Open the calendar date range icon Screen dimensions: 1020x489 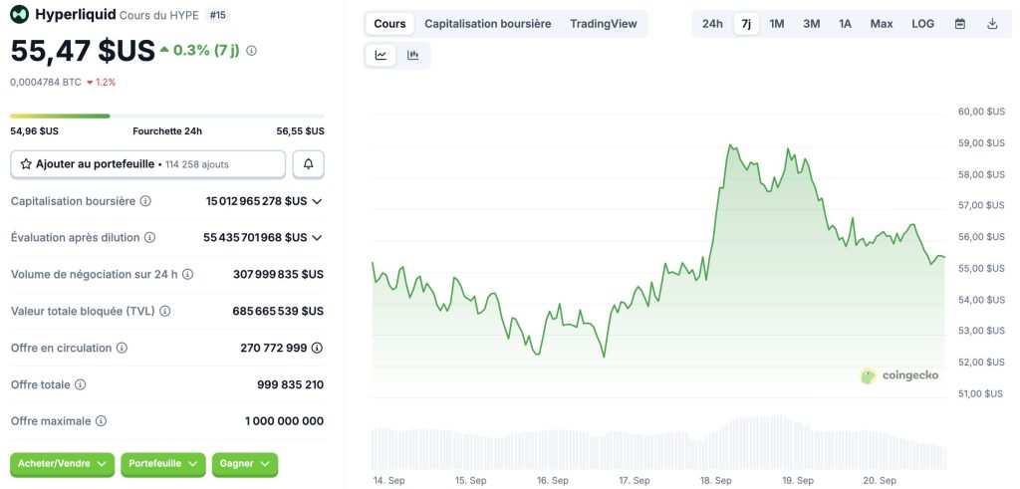tap(960, 24)
